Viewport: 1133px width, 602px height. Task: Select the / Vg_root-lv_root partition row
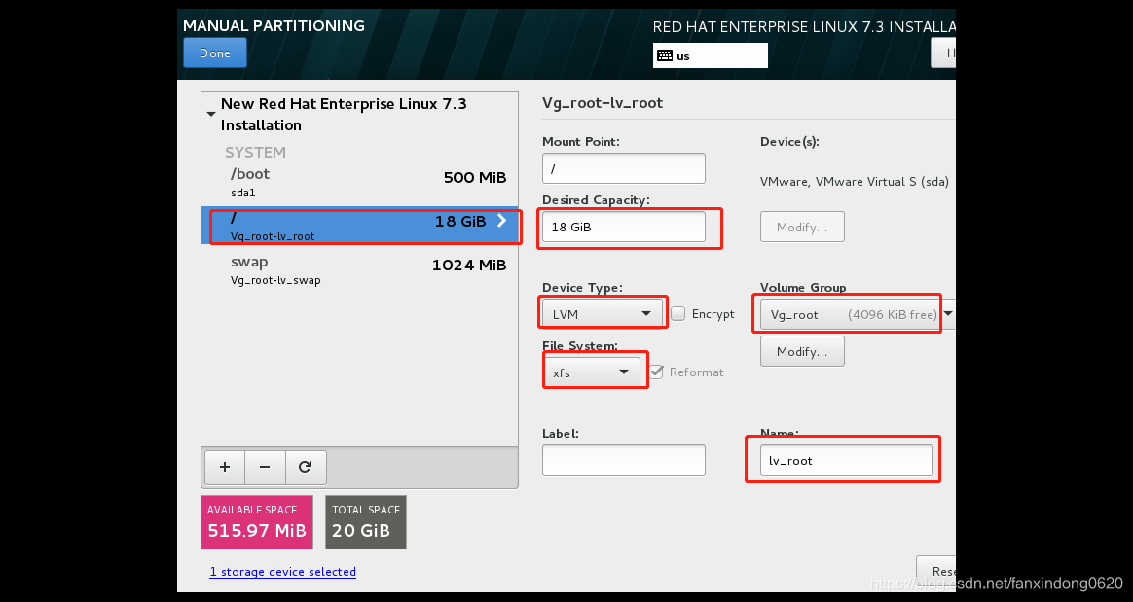(360, 226)
